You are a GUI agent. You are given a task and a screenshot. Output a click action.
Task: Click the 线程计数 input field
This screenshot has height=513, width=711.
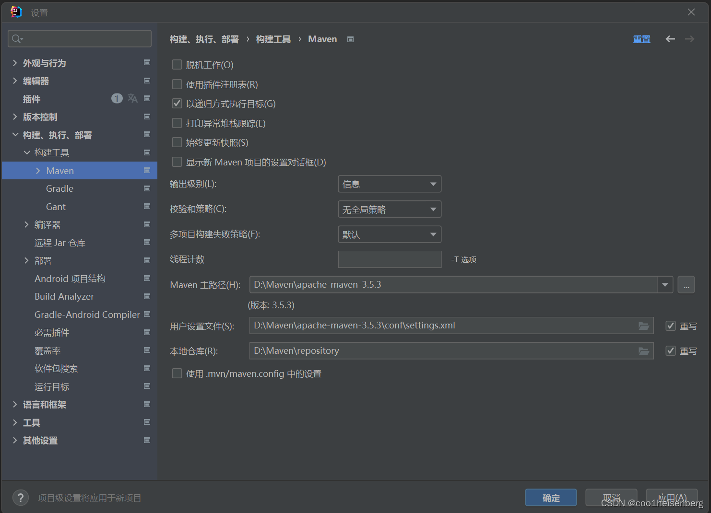tap(390, 259)
